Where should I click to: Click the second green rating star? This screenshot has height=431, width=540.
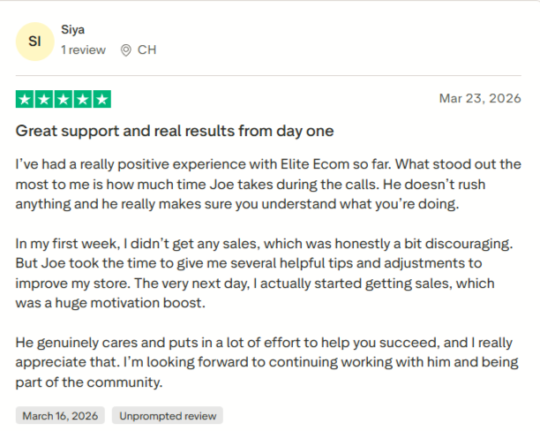pyautogui.click(x=44, y=99)
